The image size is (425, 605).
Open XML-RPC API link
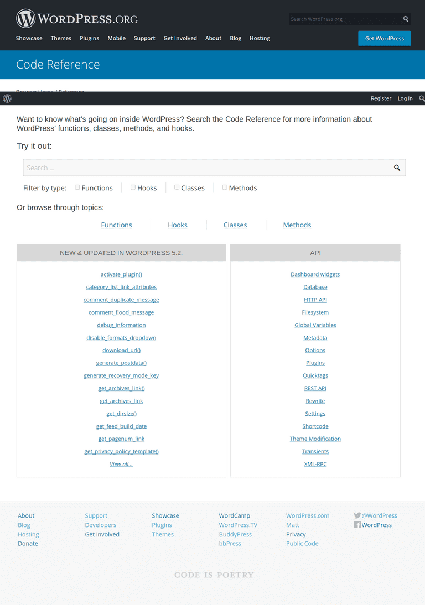[x=315, y=464]
